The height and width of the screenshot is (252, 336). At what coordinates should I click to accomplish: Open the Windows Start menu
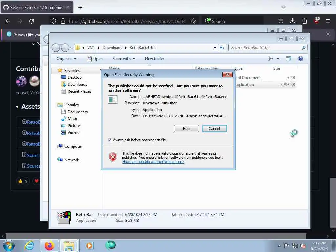pyautogui.click(x=9, y=245)
